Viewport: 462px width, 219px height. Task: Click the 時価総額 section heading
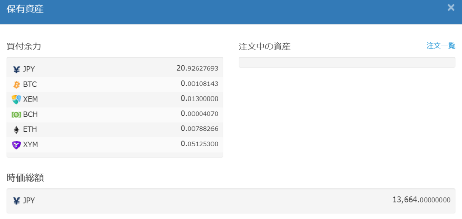point(25,178)
